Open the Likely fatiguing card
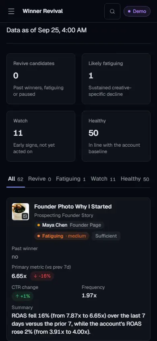 click(x=116, y=79)
